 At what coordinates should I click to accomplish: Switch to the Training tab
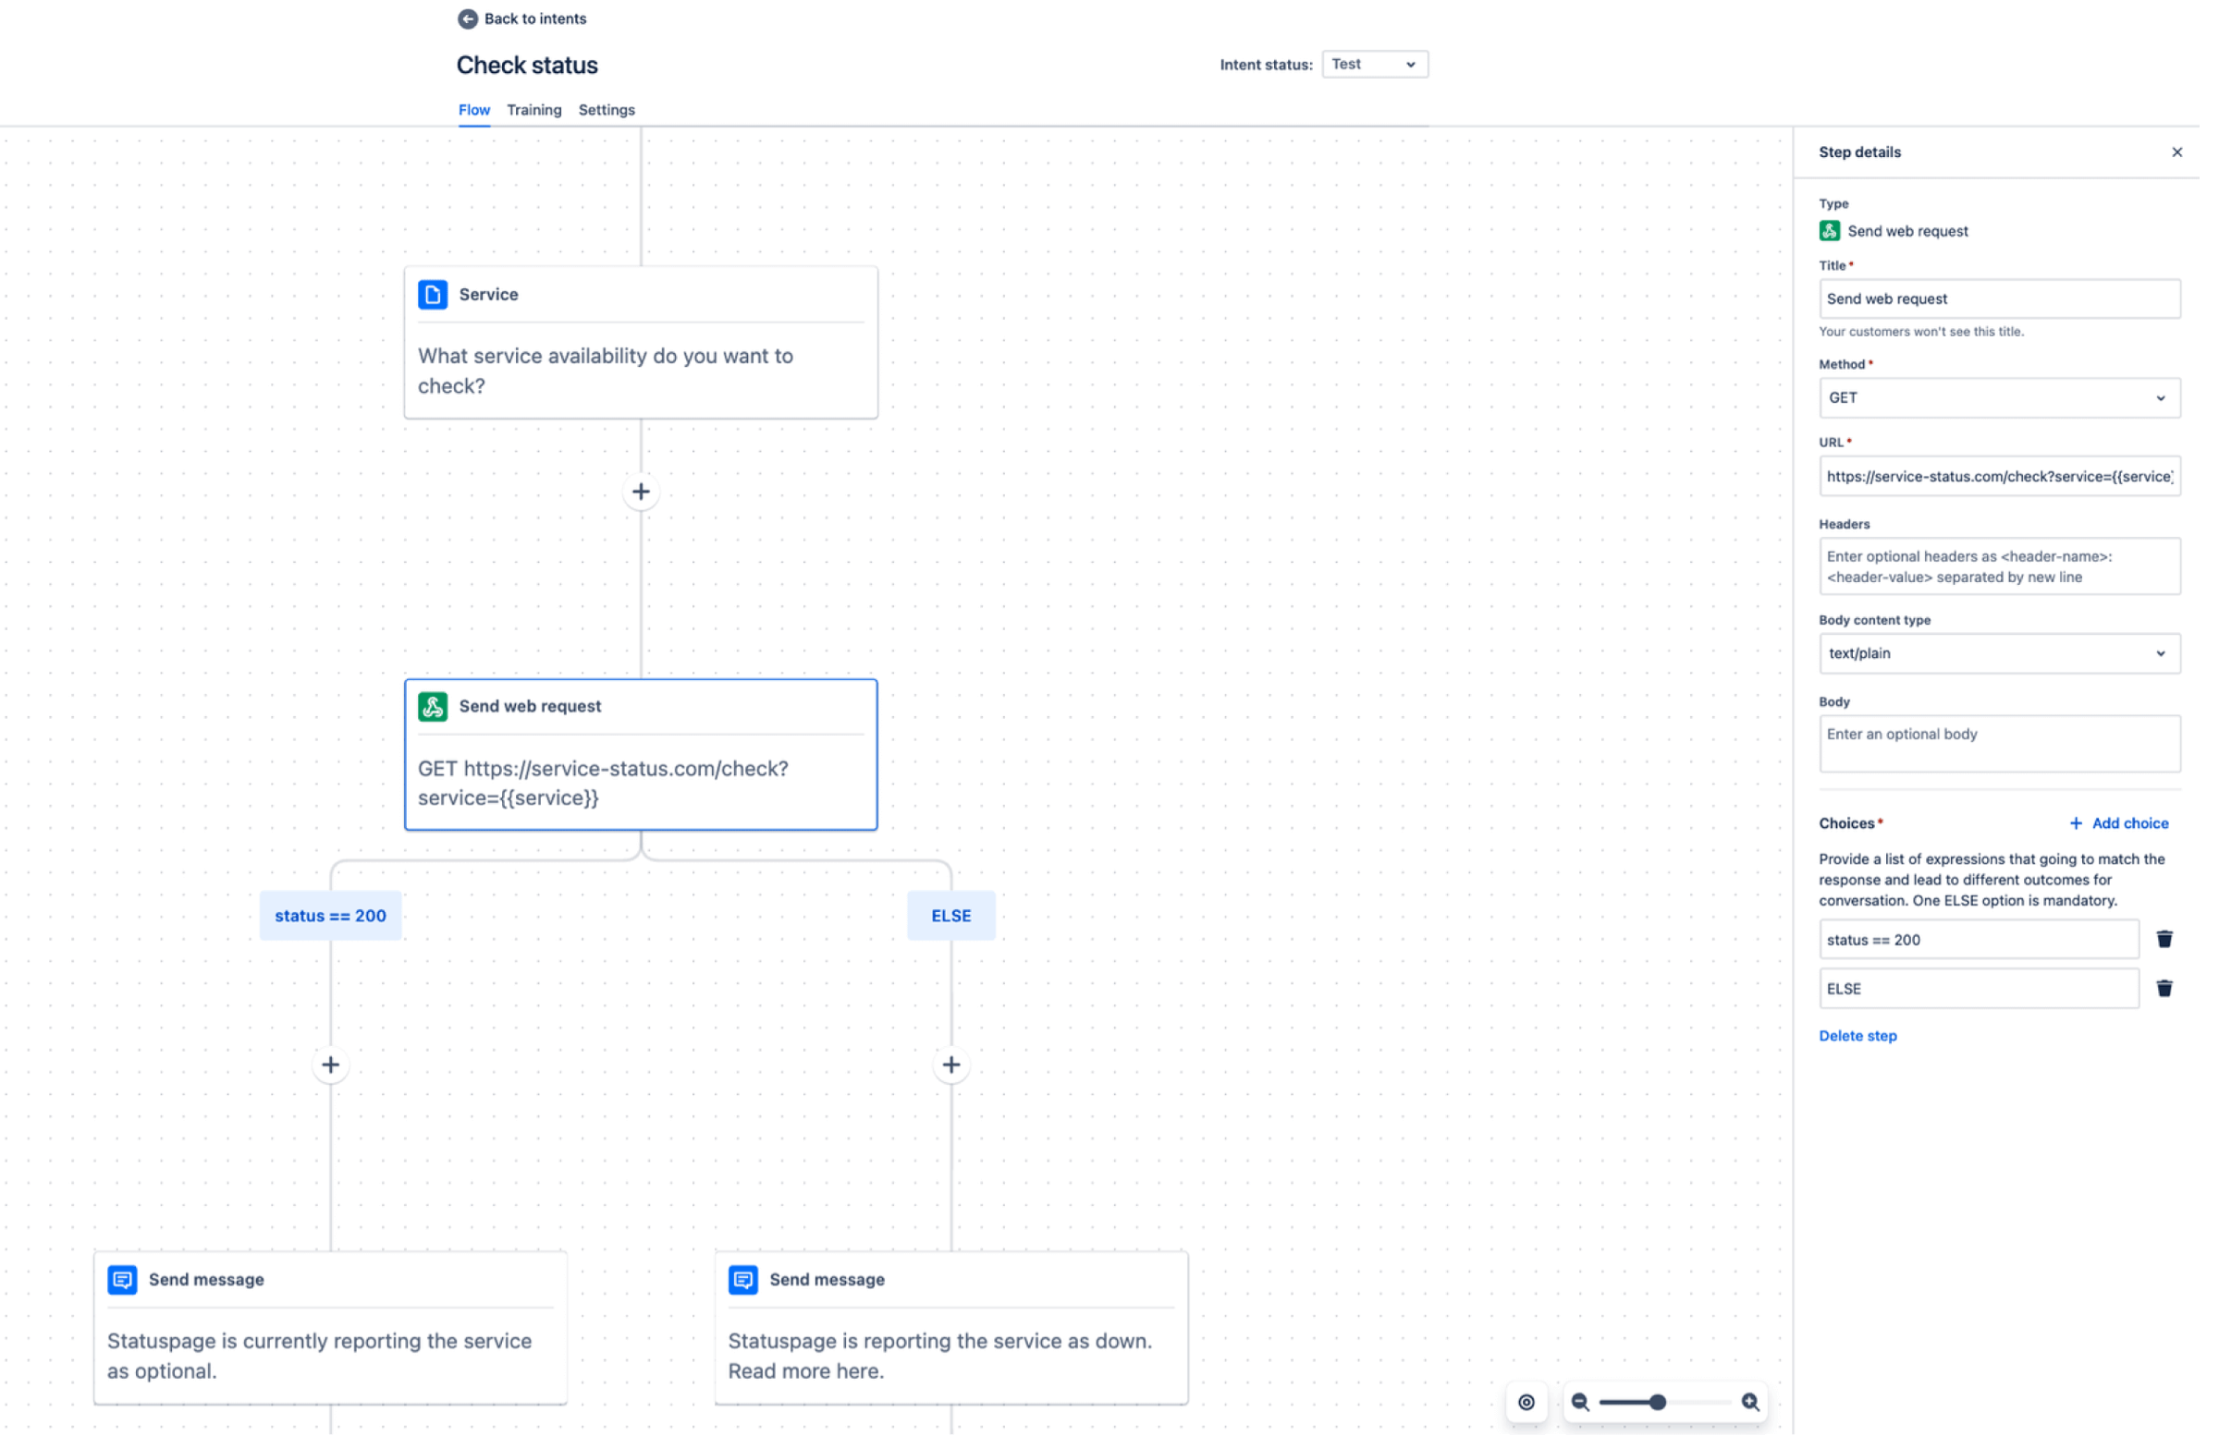coord(533,108)
